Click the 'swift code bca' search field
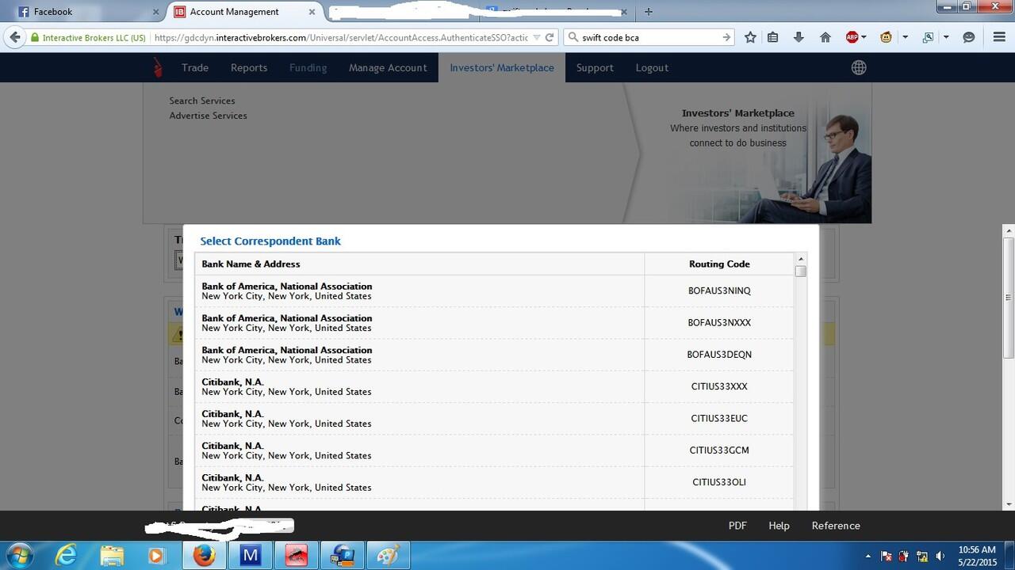This screenshot has width=1015, height=570. coord(650,37)
